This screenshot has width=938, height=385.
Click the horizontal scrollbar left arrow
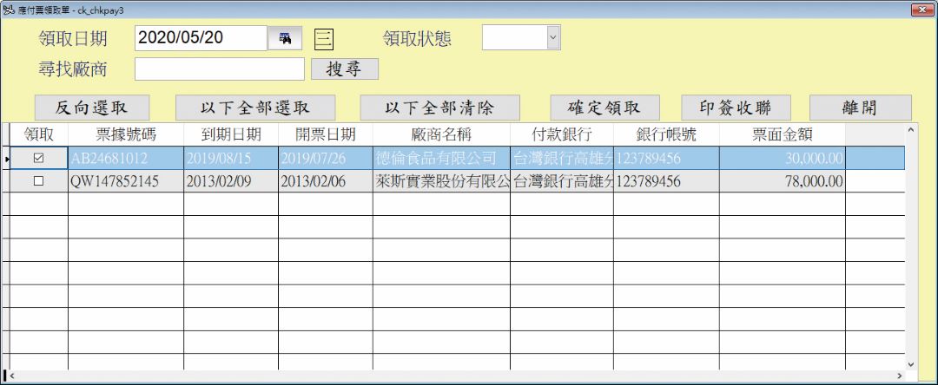pos(12,376)
